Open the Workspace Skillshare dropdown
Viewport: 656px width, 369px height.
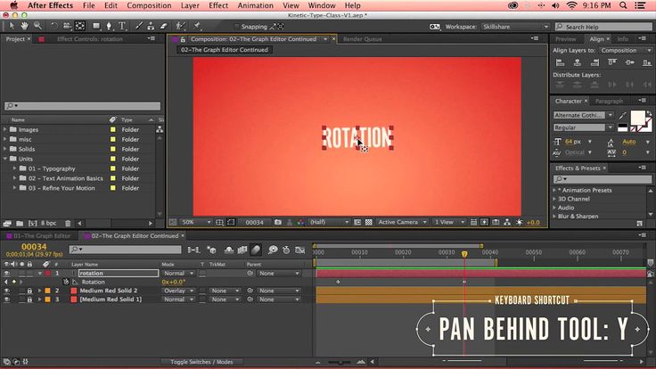click(x=514, y=27)
